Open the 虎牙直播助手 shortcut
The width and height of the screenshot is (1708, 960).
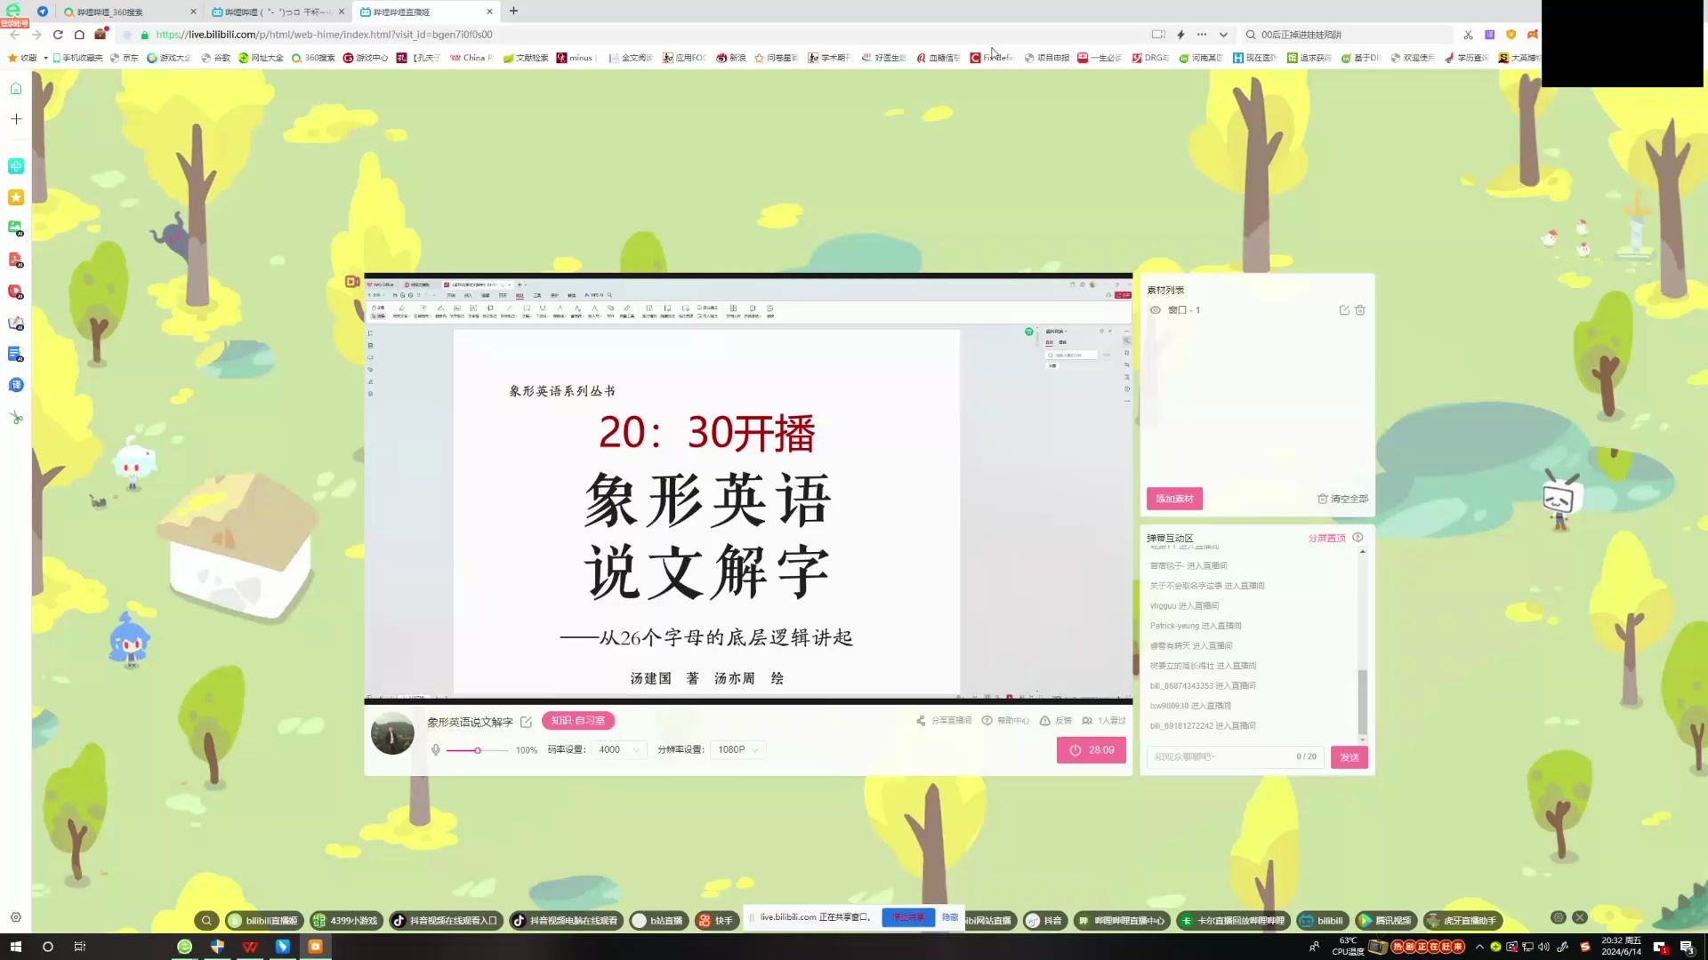pos(1462,921)
